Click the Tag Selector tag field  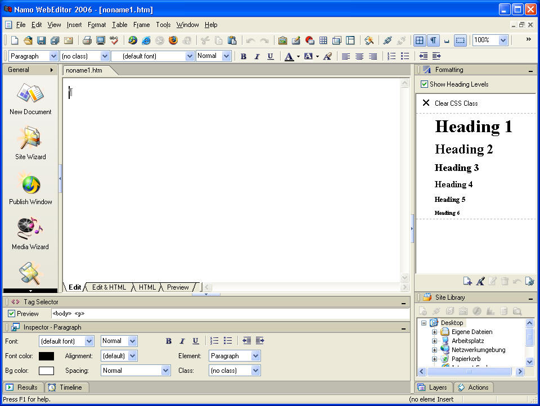[x=231, y=314]
